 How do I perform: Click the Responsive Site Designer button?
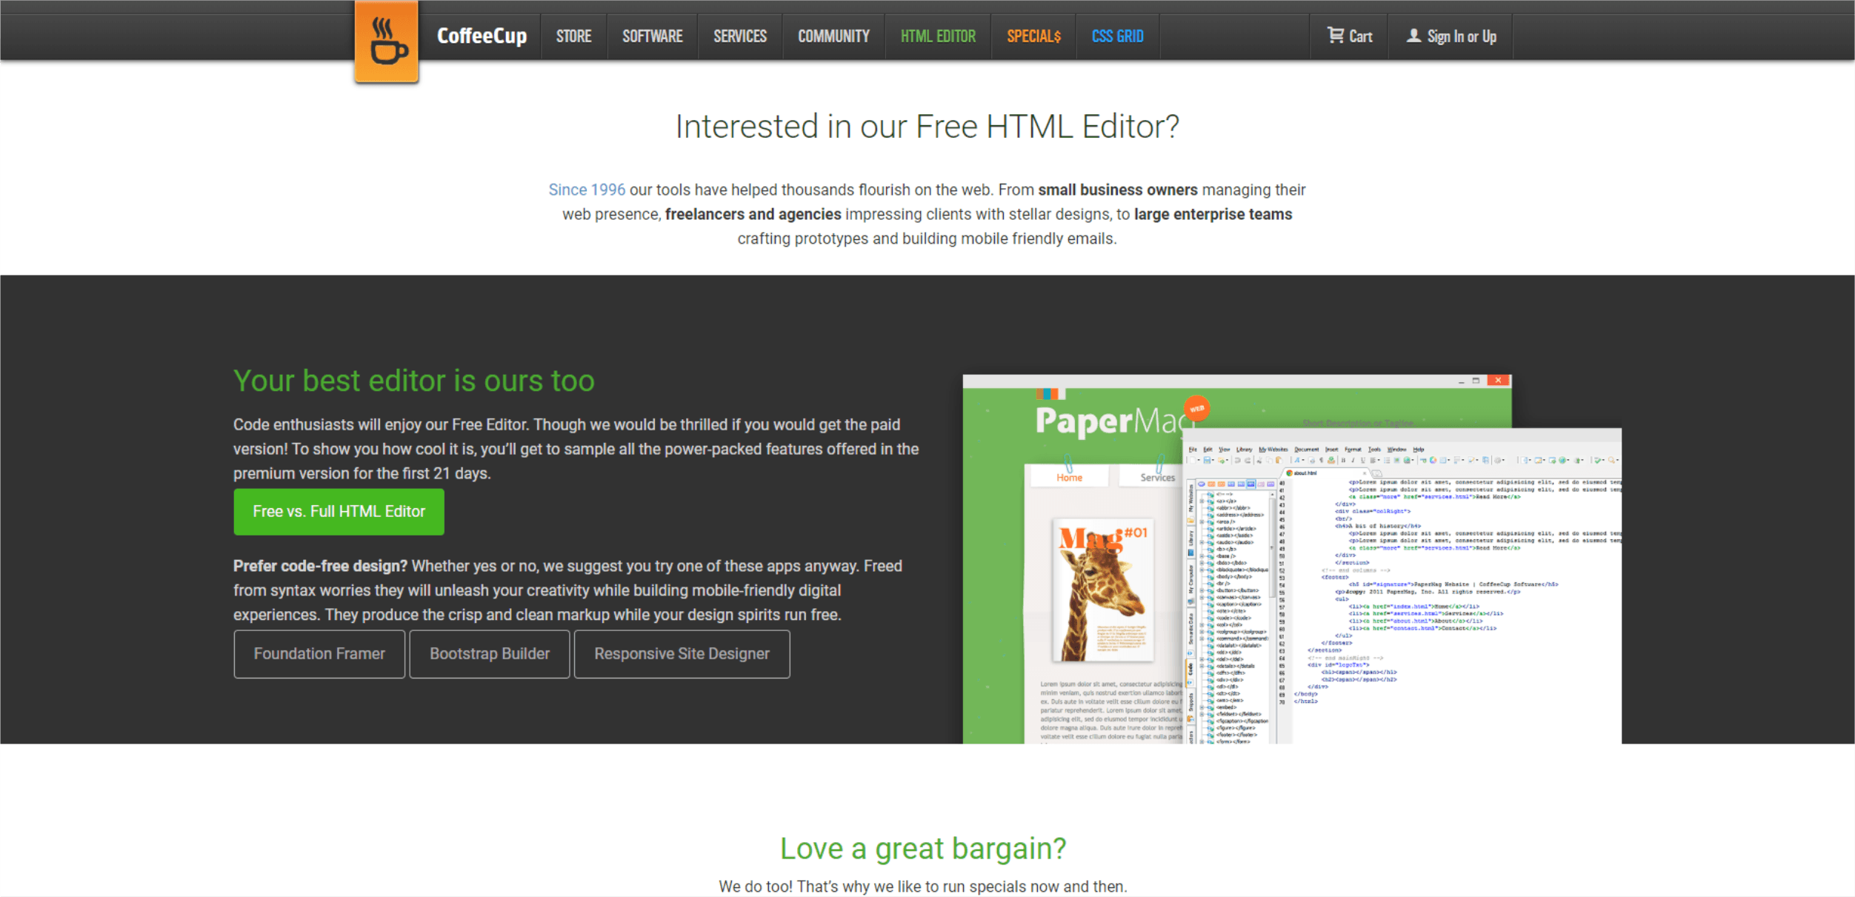click(x=682, y=654)
